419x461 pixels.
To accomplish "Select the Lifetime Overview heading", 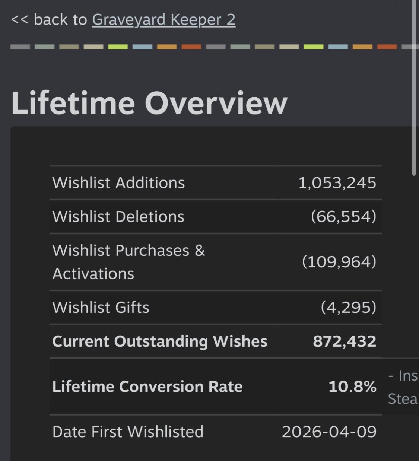I will pos(149,103).
